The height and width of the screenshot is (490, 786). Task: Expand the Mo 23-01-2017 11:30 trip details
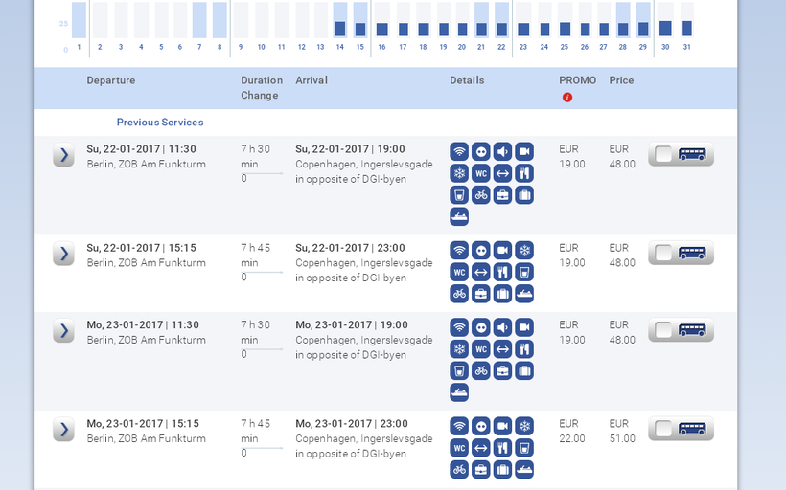(x=63, y=331)
